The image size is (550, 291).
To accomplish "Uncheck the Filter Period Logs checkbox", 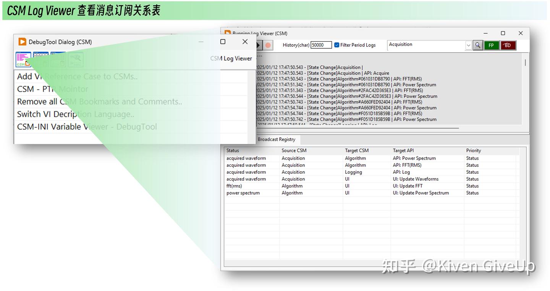I will tap(337, 45).
